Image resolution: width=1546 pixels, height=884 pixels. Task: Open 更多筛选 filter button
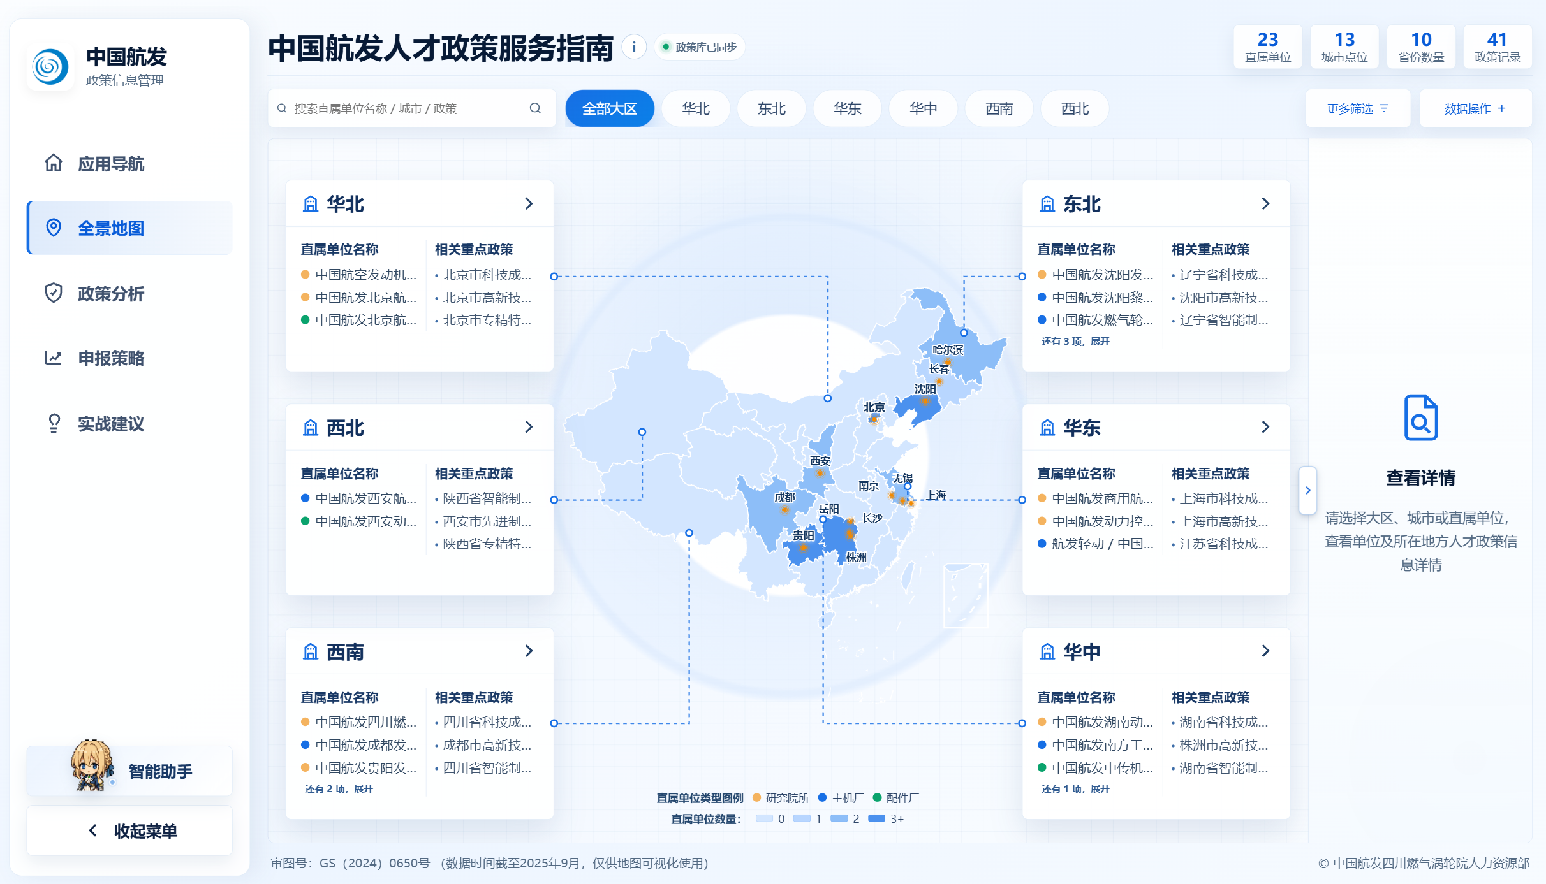pyautogui.click(x=1358, y=108)
